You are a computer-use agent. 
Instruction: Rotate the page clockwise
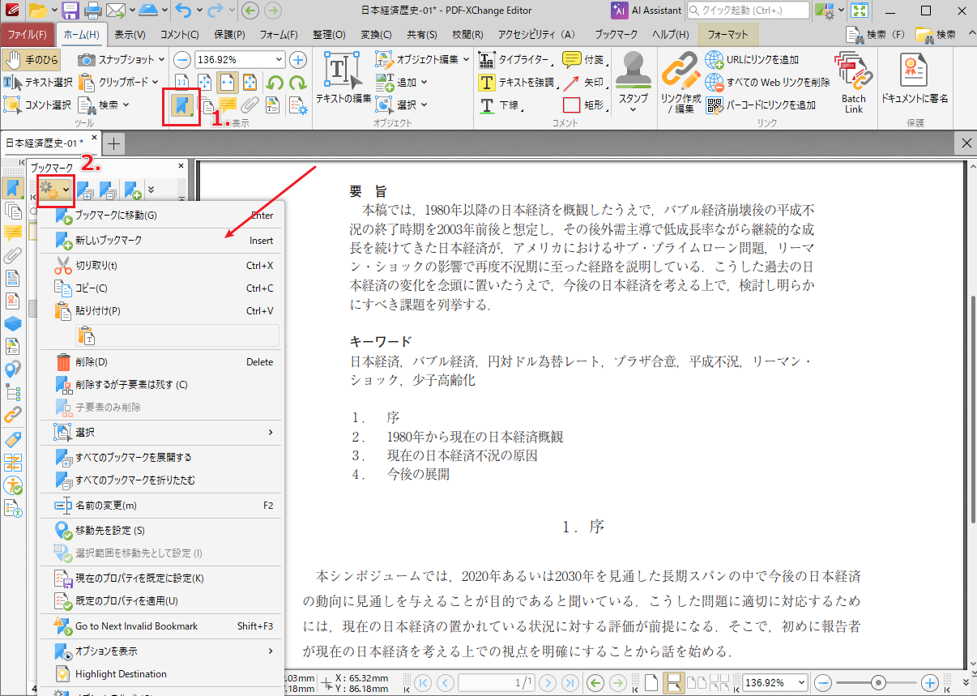297,82
